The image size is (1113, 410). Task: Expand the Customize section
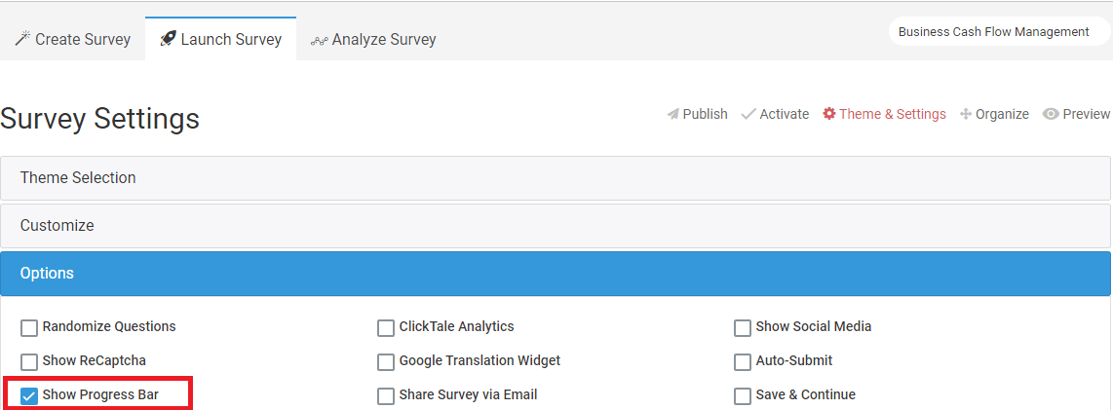556,226
